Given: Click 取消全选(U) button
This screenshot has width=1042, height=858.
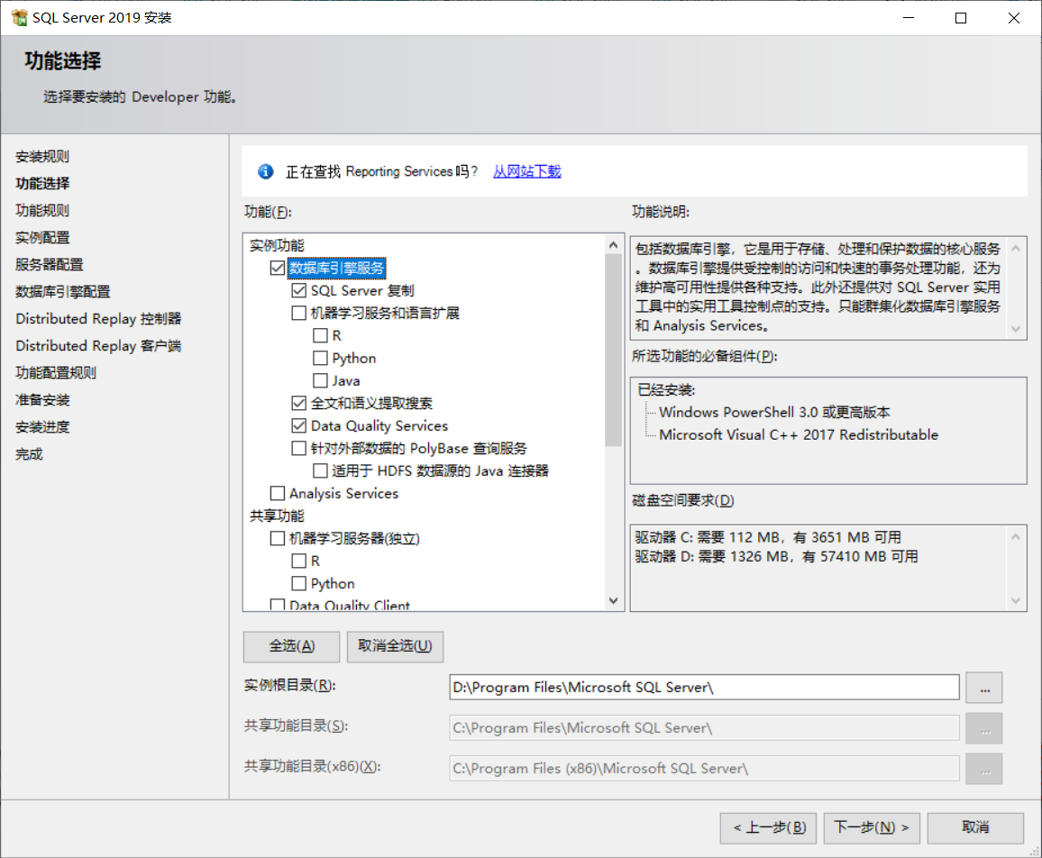Looking at the screenshot, I should pos(395,646).
